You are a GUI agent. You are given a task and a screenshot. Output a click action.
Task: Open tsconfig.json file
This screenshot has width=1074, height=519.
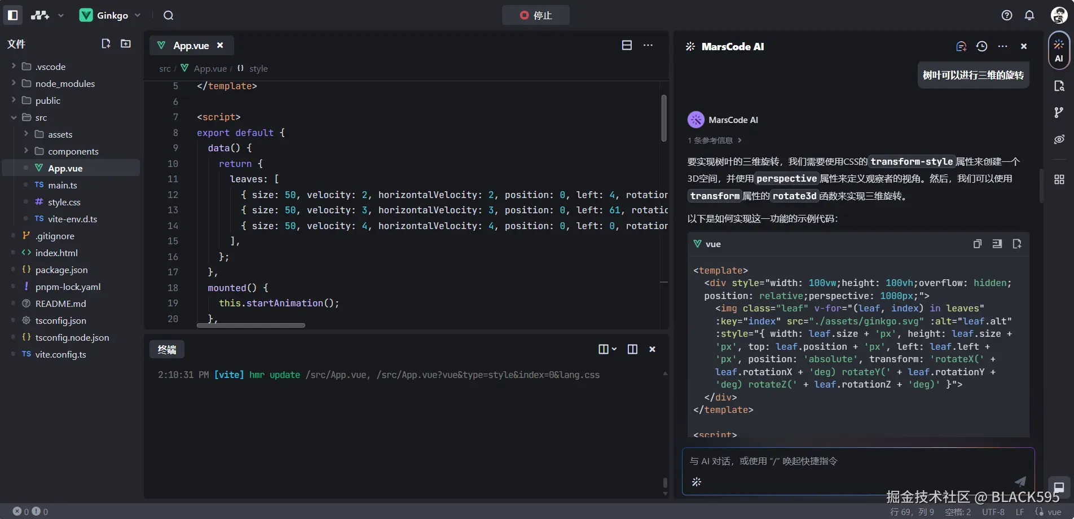71,320
